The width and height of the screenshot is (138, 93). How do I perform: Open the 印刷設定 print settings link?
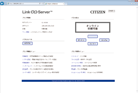(25, 56)
